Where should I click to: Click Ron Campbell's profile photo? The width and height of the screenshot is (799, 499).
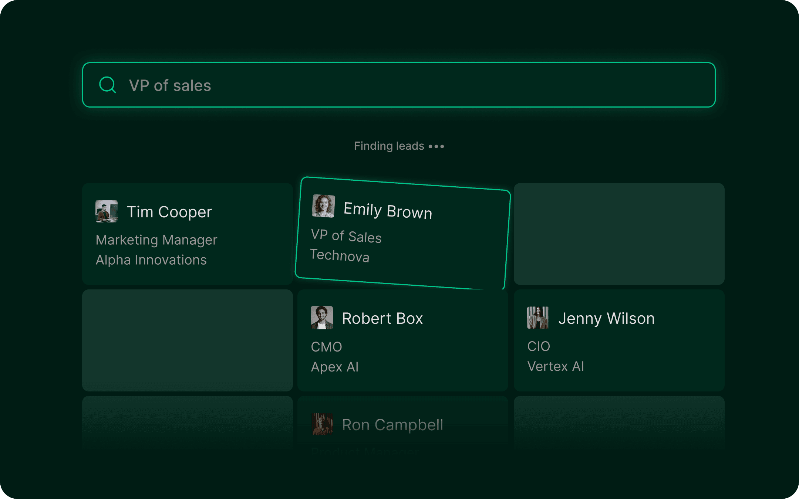point(322,424)
